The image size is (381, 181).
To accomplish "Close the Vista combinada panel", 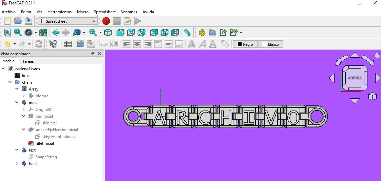I will click(x=99, y=54).
